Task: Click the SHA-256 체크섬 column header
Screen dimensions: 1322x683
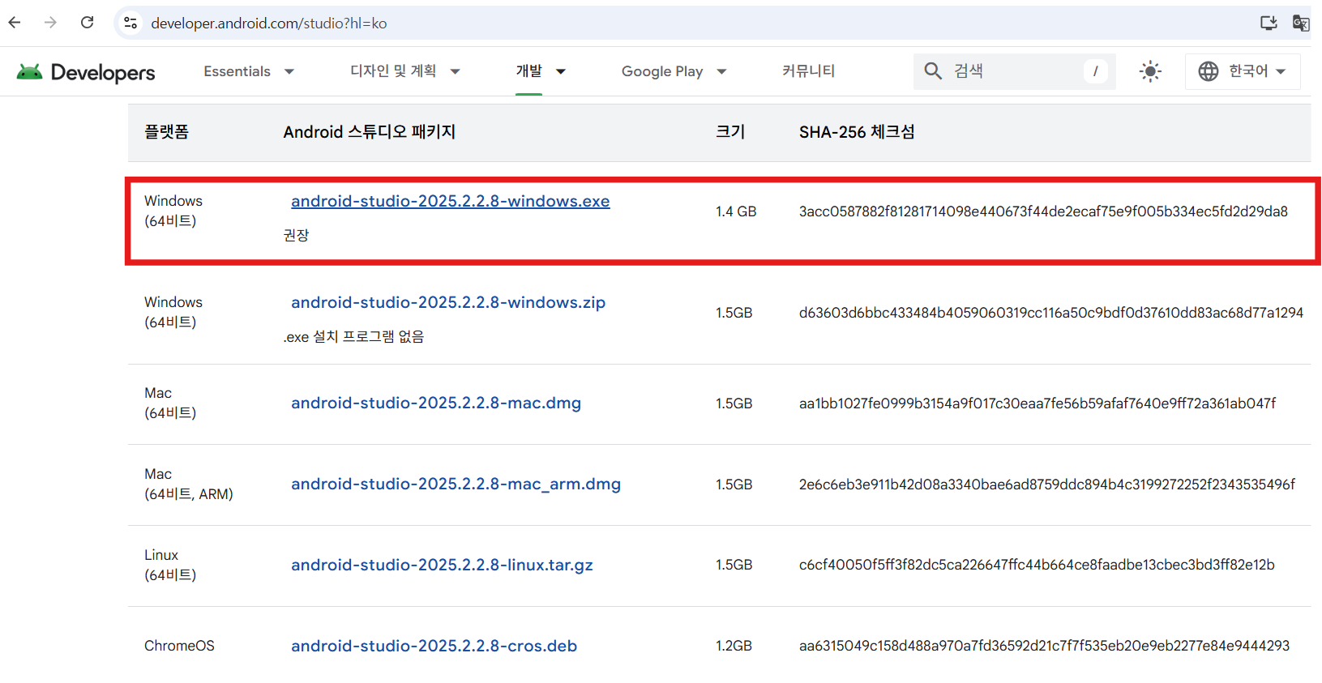Action: [857, 132]
